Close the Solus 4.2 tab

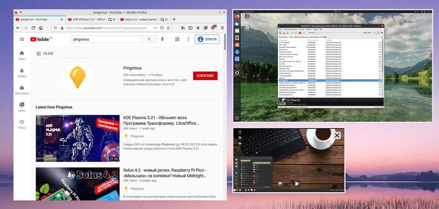click(x=167, y=19)
